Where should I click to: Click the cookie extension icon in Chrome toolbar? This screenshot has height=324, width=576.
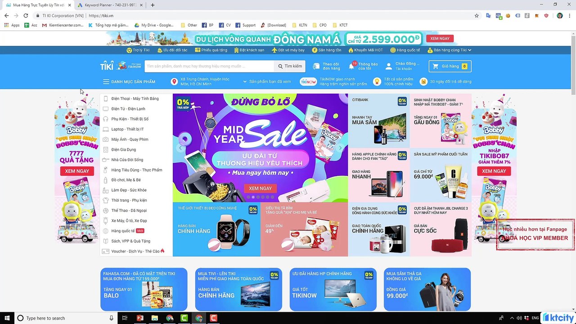pyautogui.click(x=508, y=15)
